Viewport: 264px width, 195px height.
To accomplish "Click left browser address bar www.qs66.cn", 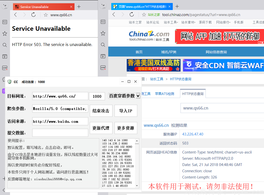I will click(61, 15).
